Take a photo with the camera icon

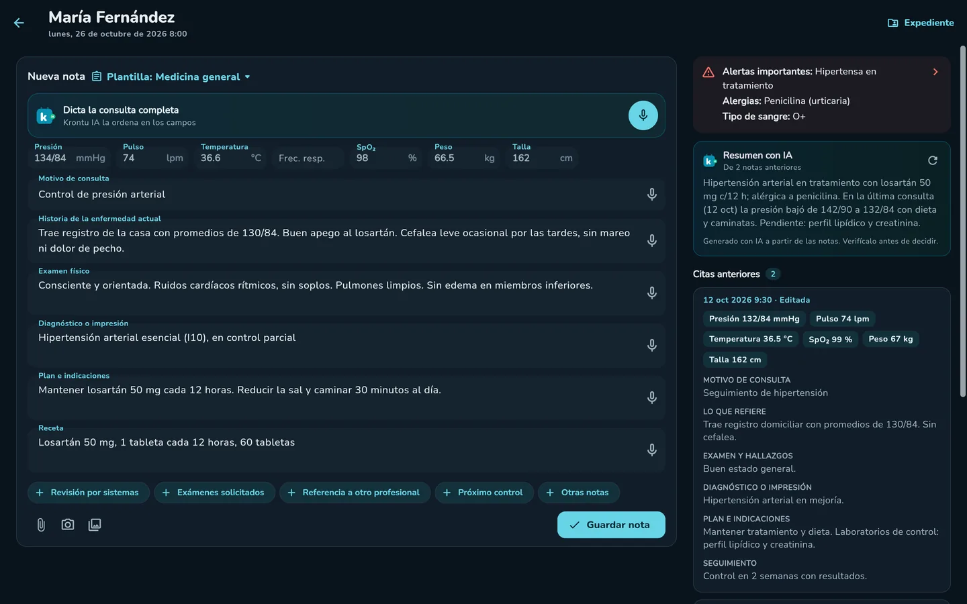pos(68,525)
